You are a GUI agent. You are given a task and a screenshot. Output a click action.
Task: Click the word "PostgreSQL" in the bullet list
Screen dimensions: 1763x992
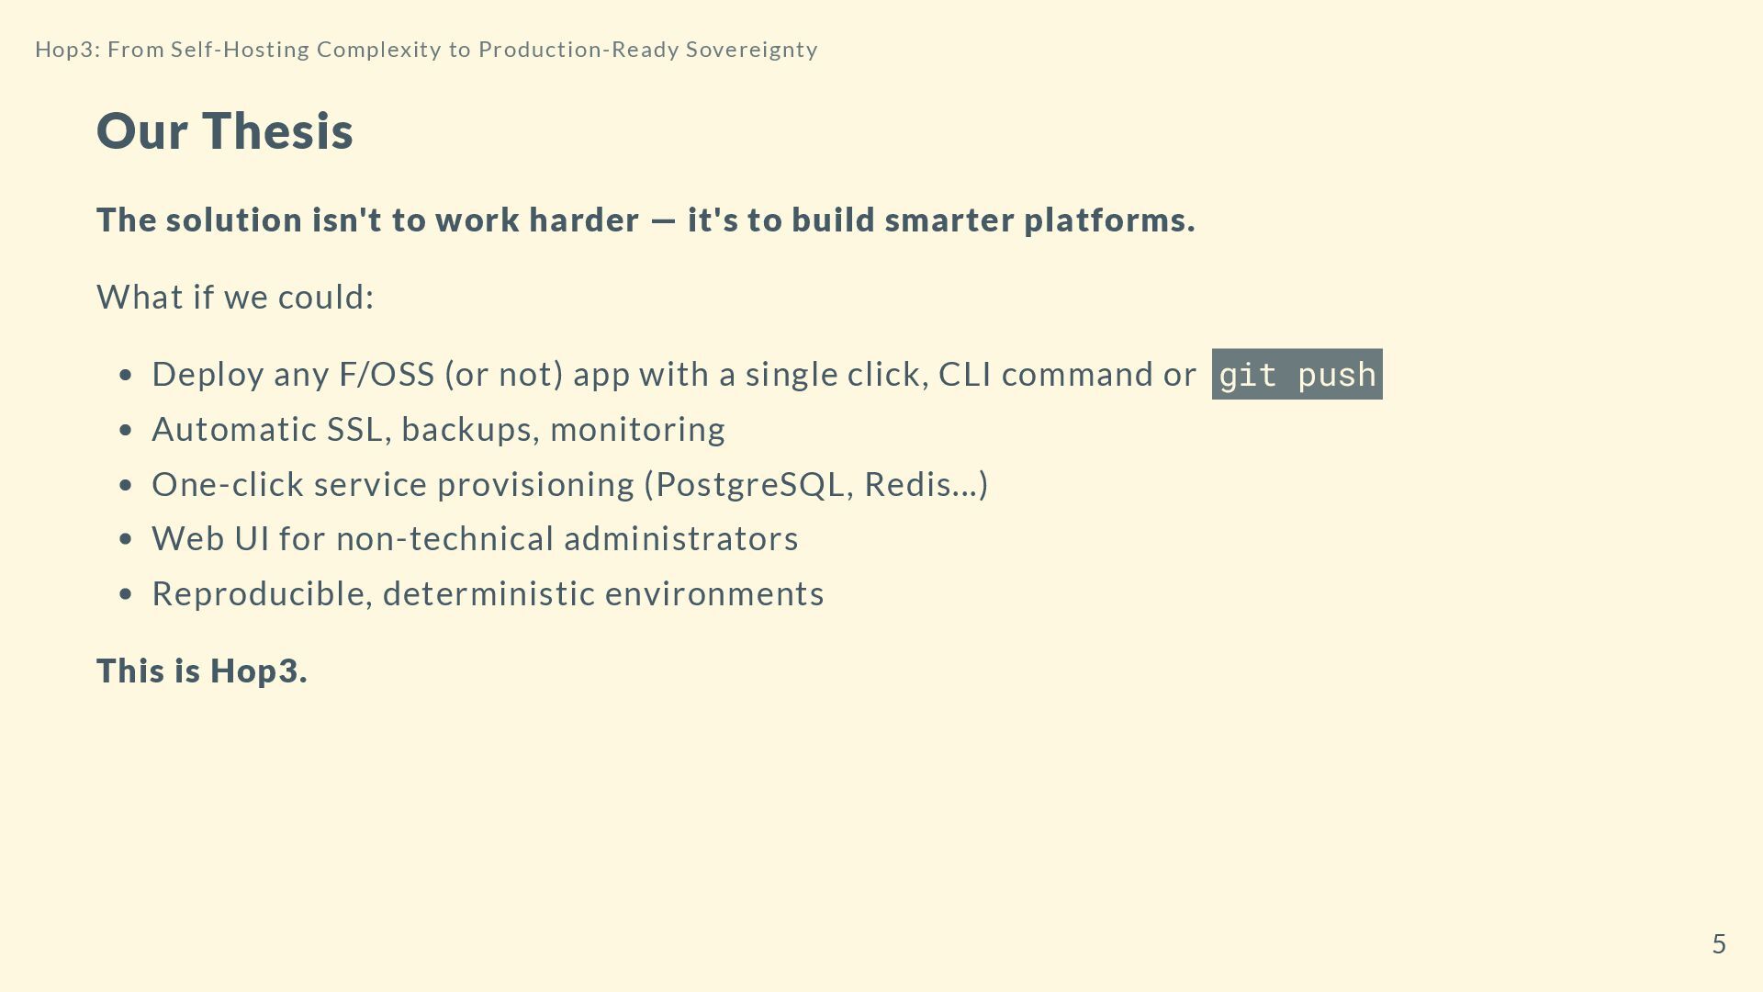(749, 485)
